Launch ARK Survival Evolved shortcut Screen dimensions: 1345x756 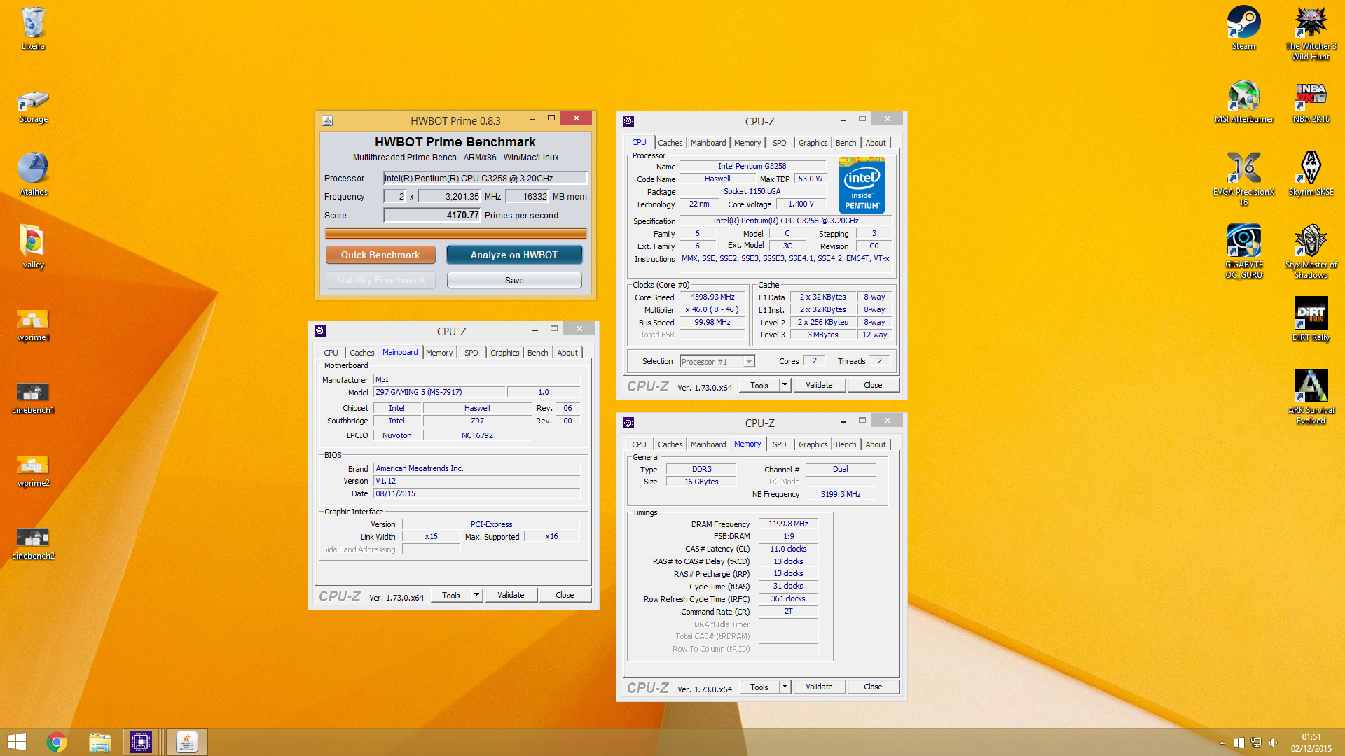(1311, 397)
